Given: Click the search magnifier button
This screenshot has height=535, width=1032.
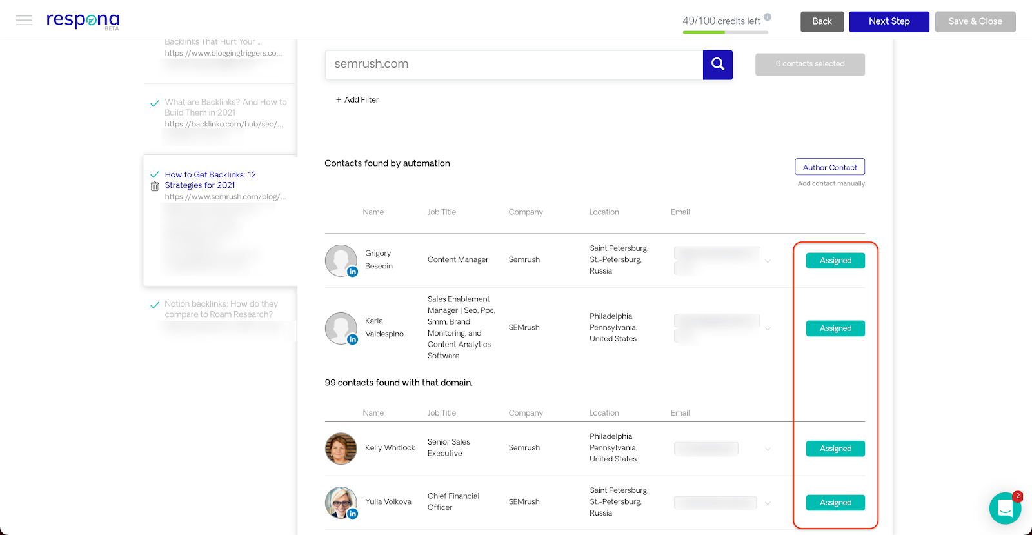Looking at the screenshot, I should pyautogui.click(x=718, y=65).
